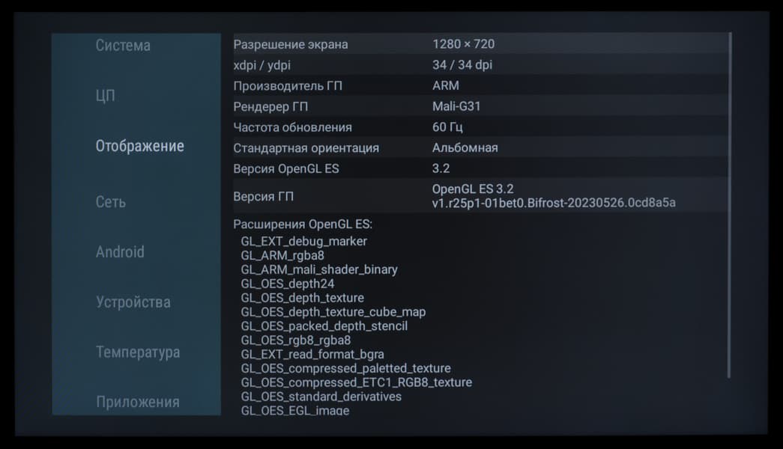Go to the Сеть section
Image resolution: width=783 pixels, height=449 pixels.
[111, 201]
